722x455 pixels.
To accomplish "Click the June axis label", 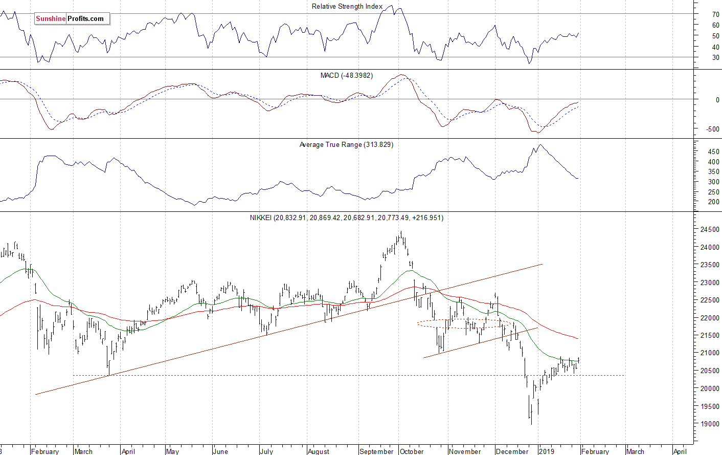I will point(220,451).
